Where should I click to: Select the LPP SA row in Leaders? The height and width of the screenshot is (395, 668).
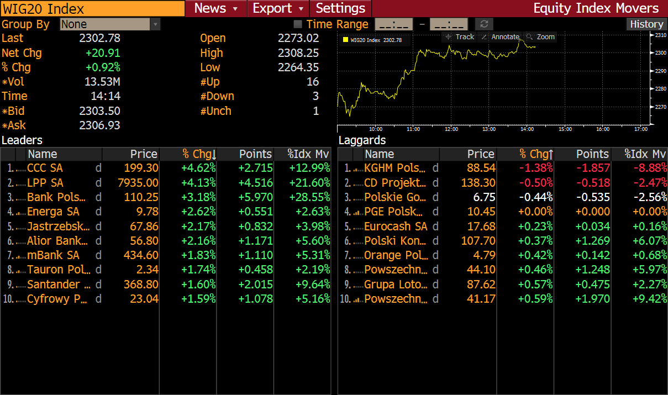tap(166, 183)
